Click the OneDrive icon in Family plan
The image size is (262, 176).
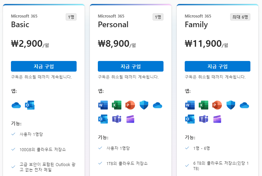point(244,105)
